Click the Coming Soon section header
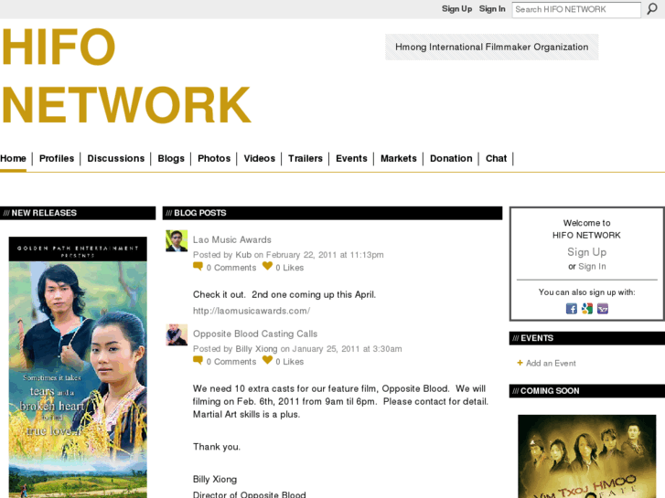The image size is (665, 498). tap(587, 391)
